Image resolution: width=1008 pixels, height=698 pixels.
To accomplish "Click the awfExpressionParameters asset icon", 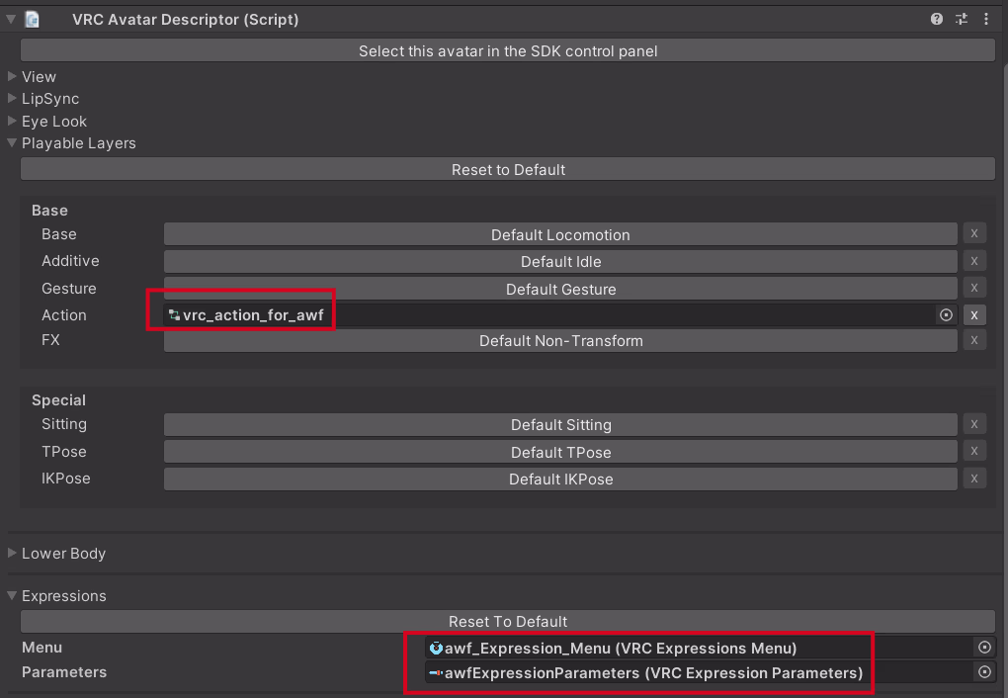I will click(436, 673).
